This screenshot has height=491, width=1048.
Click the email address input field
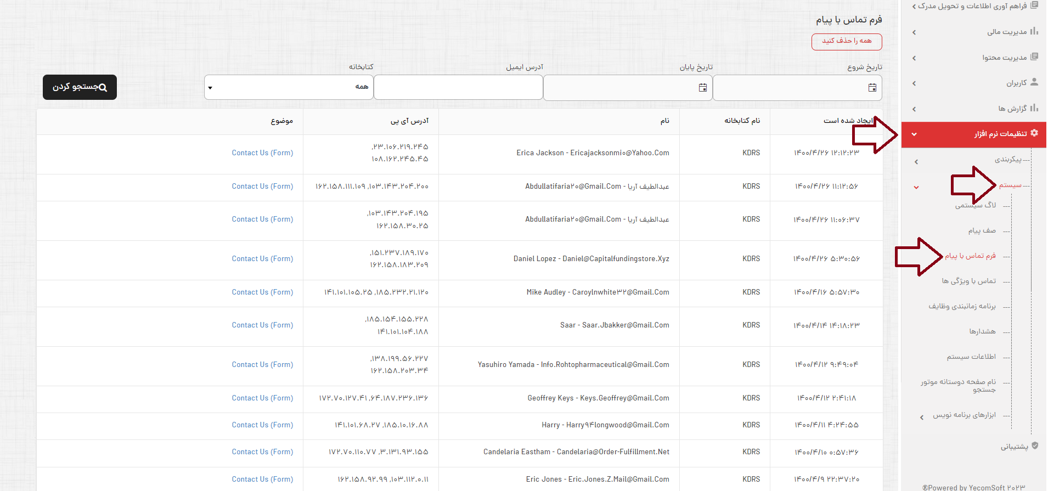[x=458, y=88]
